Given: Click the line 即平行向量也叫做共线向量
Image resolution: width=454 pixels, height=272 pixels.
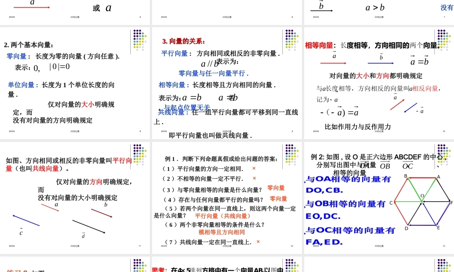Looking at the screenshot, I should coord(210,135).
